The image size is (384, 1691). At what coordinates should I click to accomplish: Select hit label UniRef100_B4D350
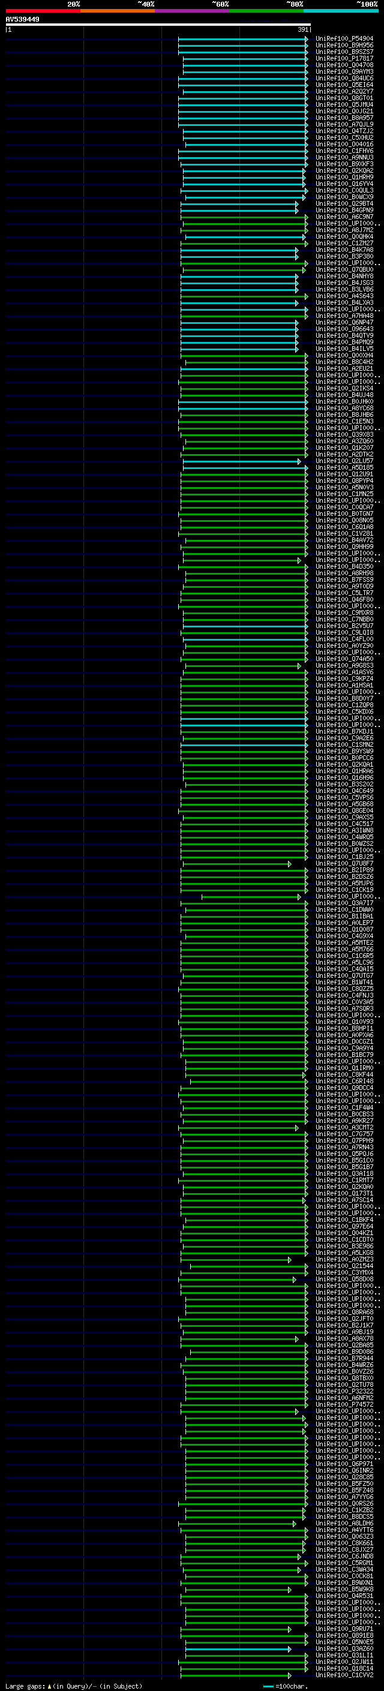(344, 566)
